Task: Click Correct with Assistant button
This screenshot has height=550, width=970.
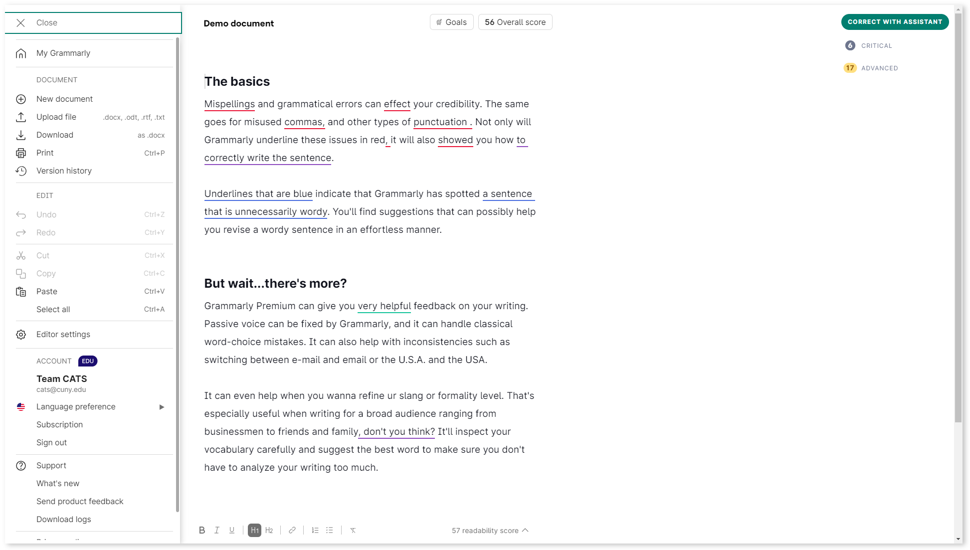Action: point(895,22)
